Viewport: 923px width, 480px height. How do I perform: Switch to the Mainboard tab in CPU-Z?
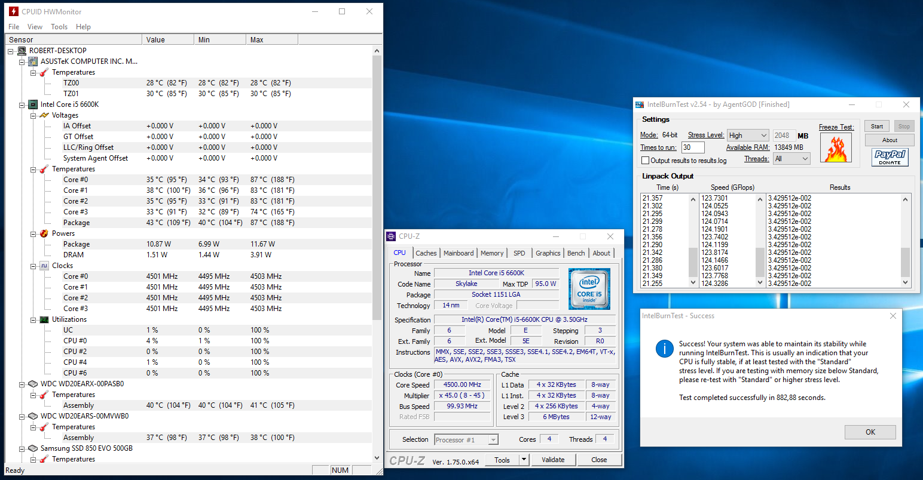pyautogui.click(x=459, y=253)
